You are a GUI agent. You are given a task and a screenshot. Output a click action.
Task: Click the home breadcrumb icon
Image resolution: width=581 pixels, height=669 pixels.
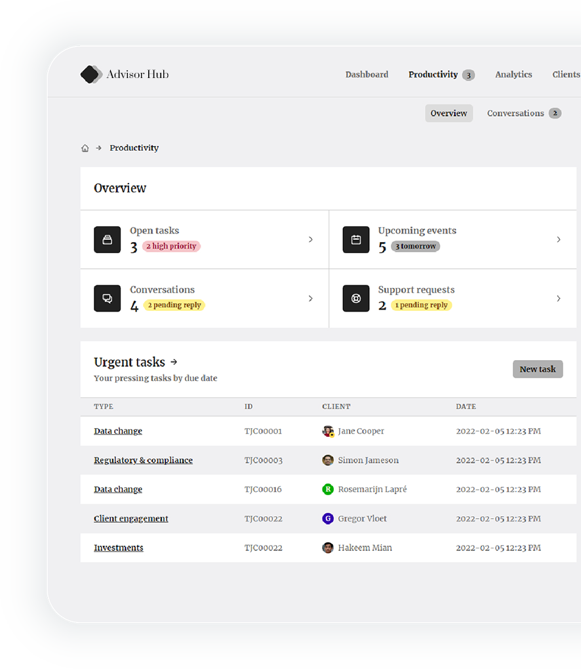coord(85,148)
